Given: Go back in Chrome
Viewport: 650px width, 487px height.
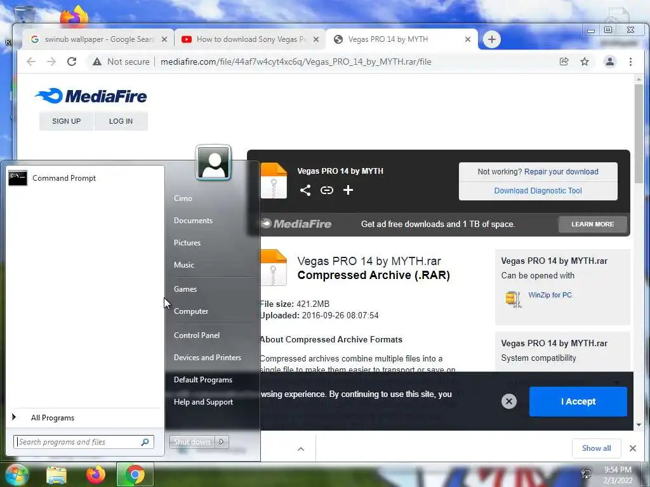Looking at the screenshot, I should point(31,62).
